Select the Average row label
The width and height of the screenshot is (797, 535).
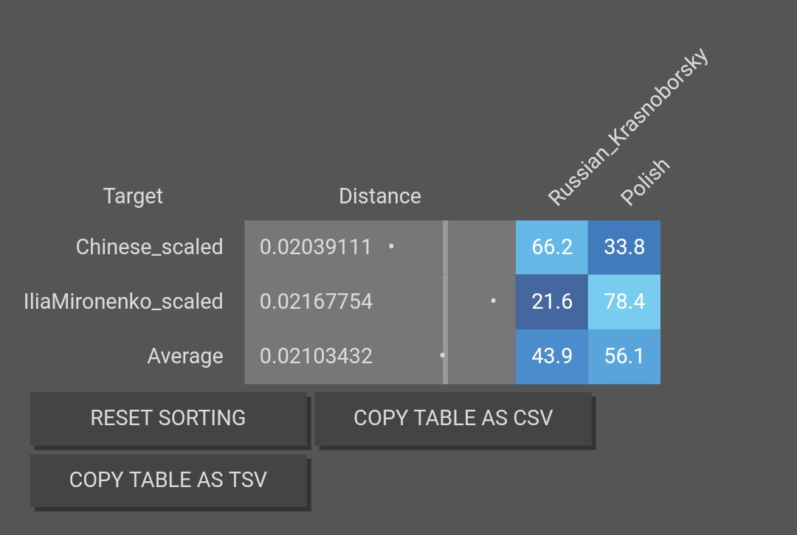click(x=185, y=356)
